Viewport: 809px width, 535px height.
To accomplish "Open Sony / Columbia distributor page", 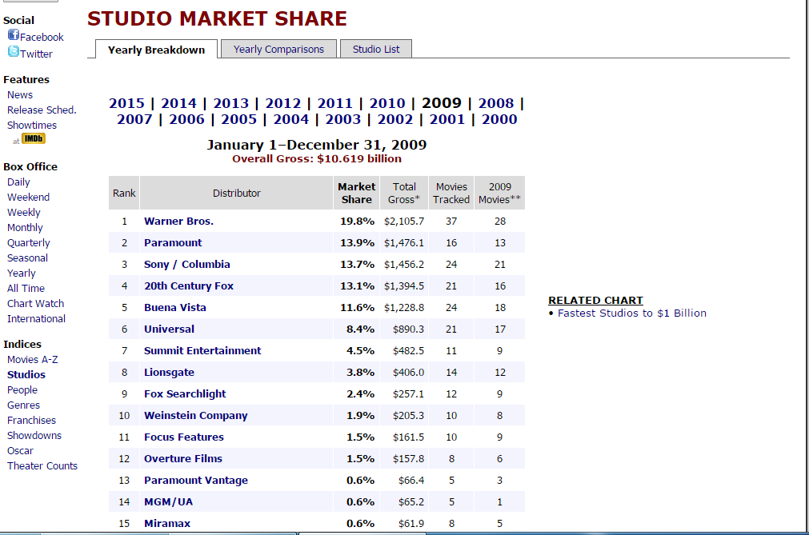I will (186, 265).
